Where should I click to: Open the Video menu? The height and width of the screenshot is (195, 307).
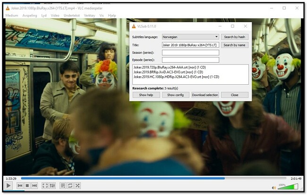coord(55,16)
